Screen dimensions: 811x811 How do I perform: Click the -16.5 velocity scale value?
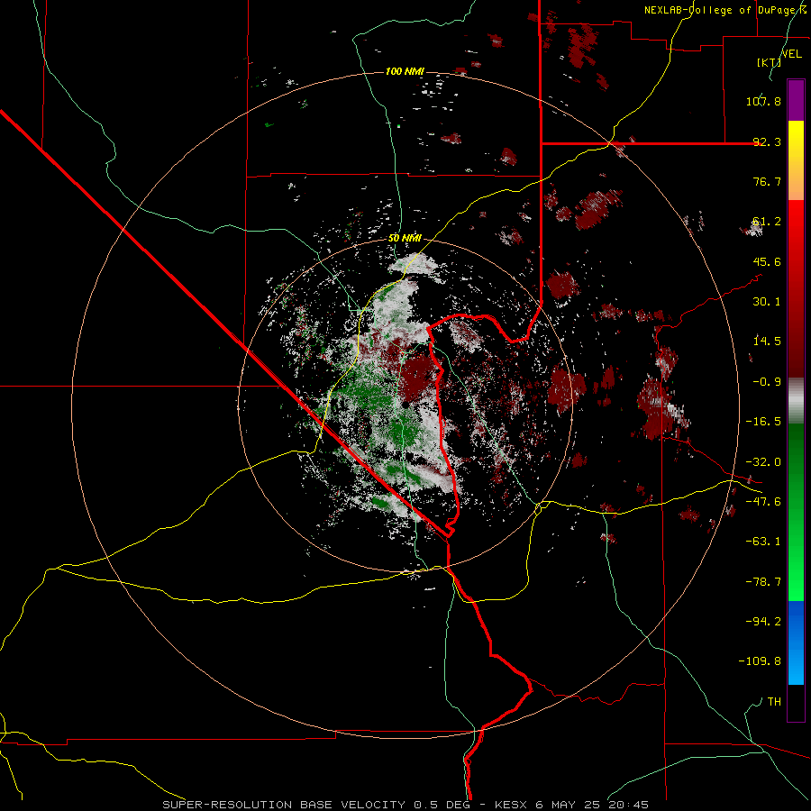coord(763,422)
